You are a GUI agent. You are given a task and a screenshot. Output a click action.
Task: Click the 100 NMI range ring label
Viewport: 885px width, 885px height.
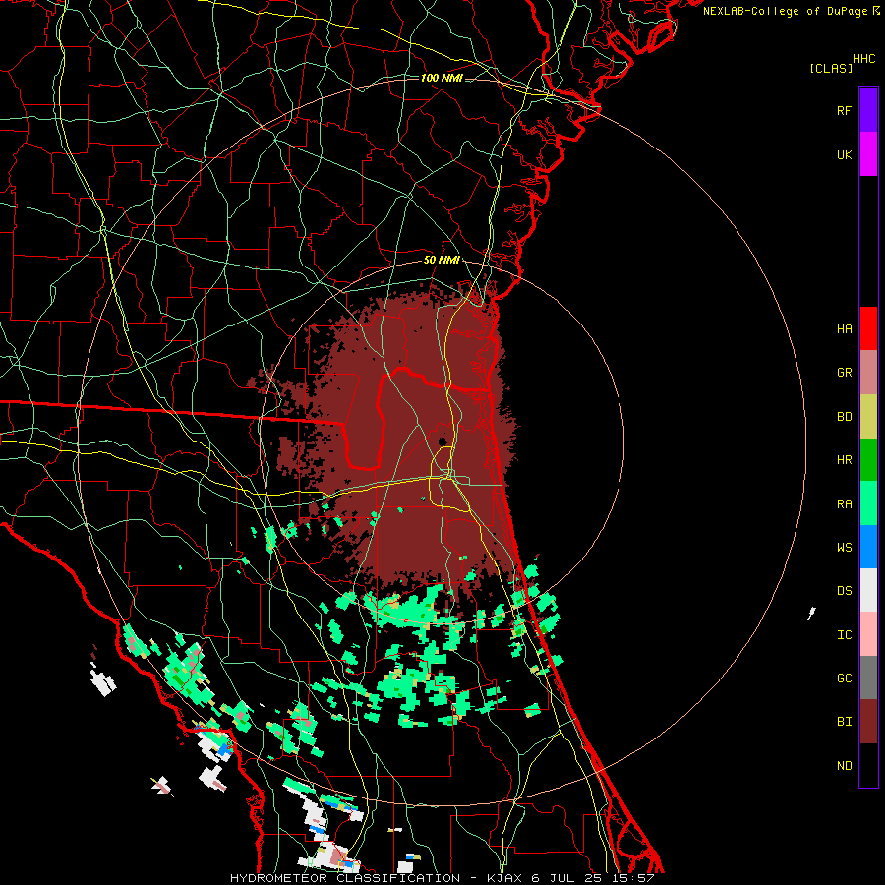point(442,78)
